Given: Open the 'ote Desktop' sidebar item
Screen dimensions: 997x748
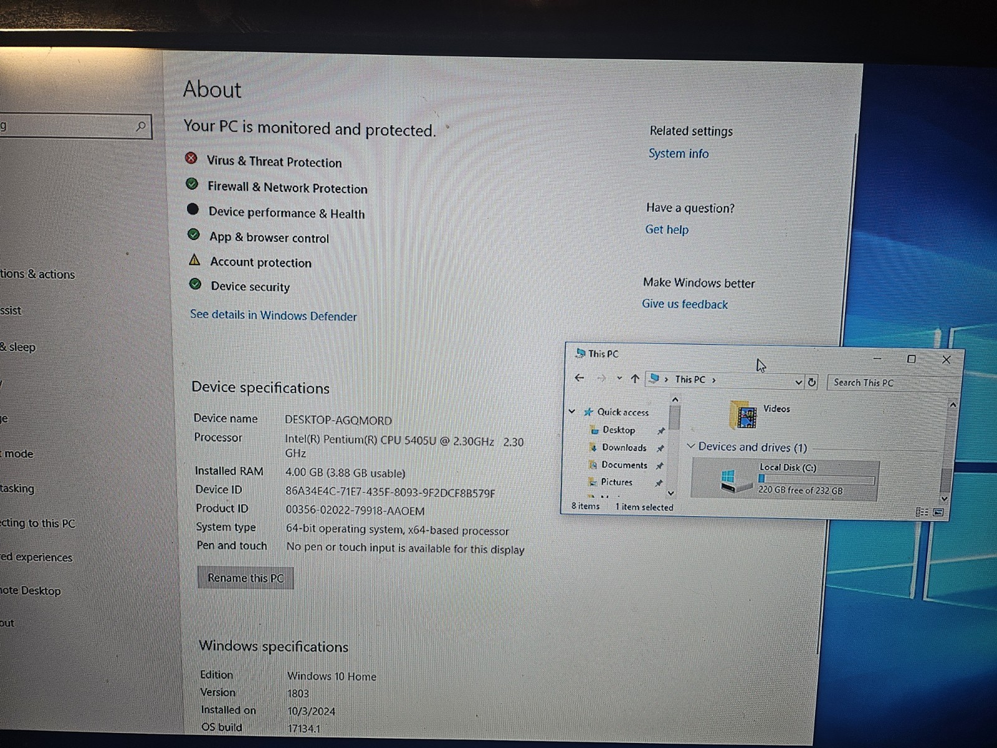Looking at the screenshot, I should point(31,590).
